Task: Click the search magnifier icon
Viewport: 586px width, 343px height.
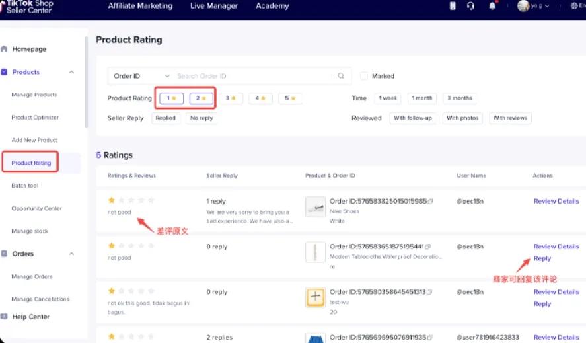Action: 341,76
